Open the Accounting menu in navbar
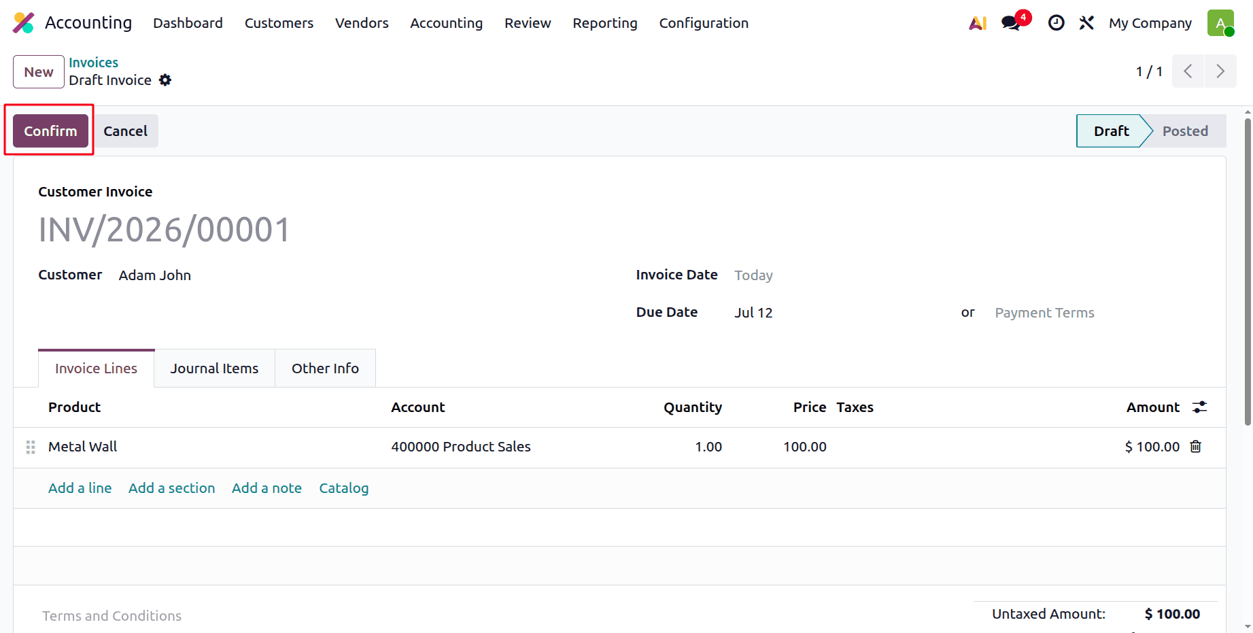The height and width of the screenshot is (633, 1253). coord(446,23)
